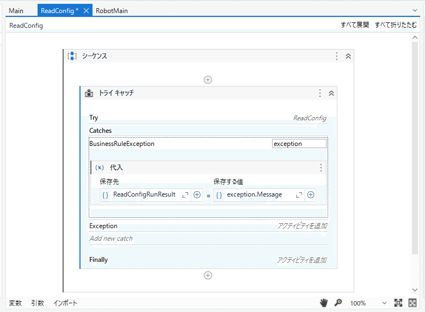This screenshot has width=425, height=312.
Task: Open the ReadConfig activity in Try
Action: point(310,118)
